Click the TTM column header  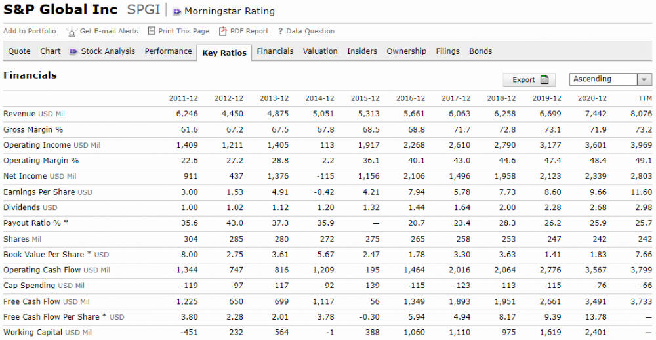click(x=645, y=98)
